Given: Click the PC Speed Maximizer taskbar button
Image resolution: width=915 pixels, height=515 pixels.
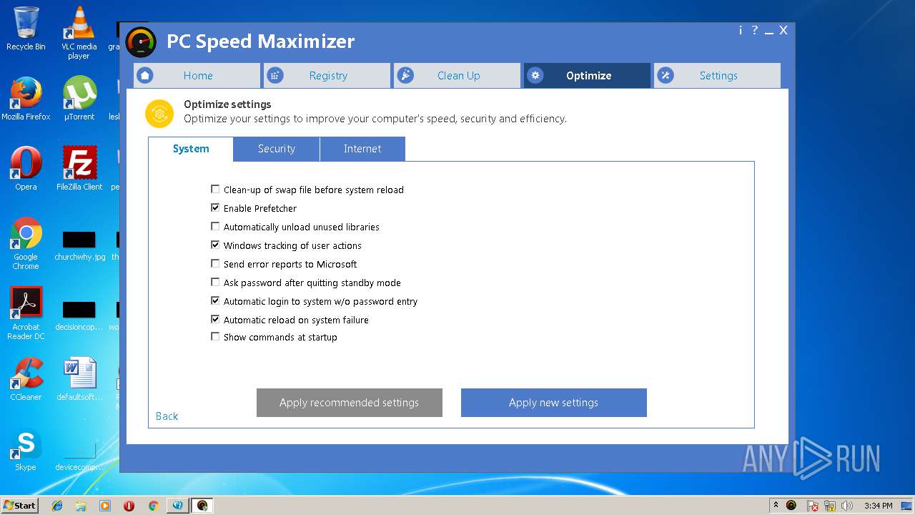Looking at the screenshot, I should coord(202,506).
